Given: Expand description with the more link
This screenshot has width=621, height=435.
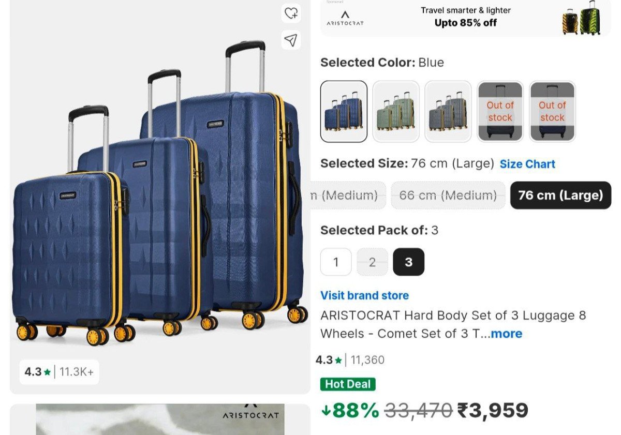Looking at the screenshot, I should [x=506, y=334].
